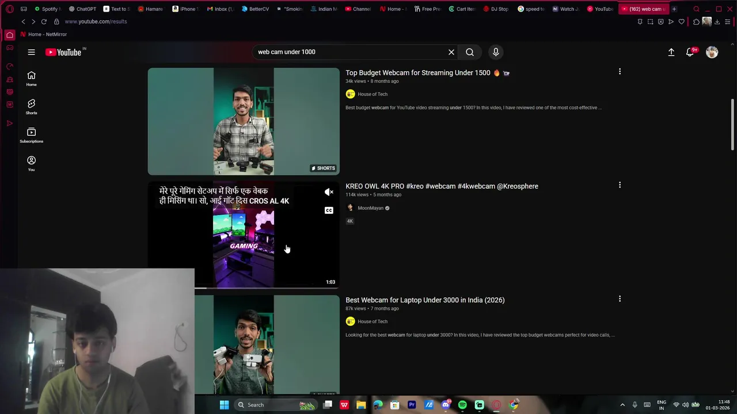Open browser downloads icon
737x414 pixels.
pos(717,22)
